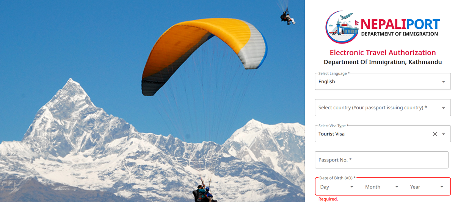Viewport: 455px width, 202px height.
Task: Click the Month dropdown arrow
Action: [x=397, y=187]
